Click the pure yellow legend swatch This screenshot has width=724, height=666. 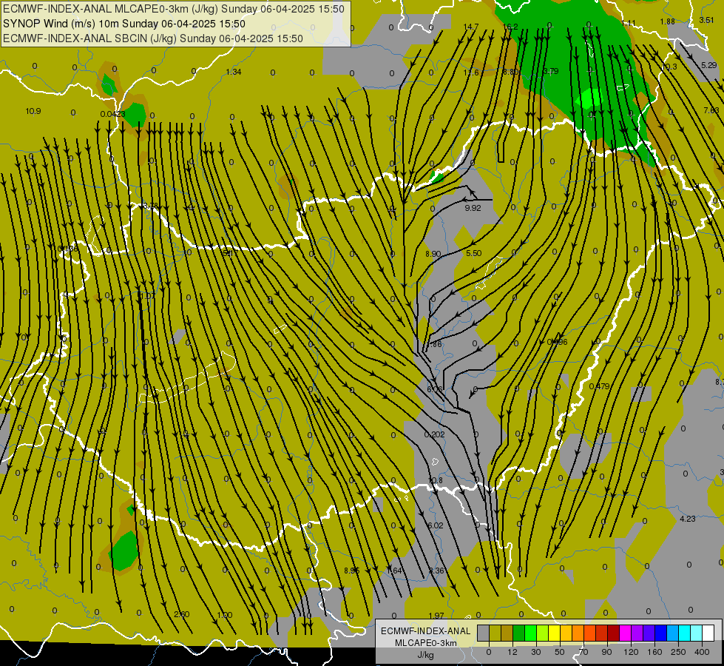pos(555,633)
